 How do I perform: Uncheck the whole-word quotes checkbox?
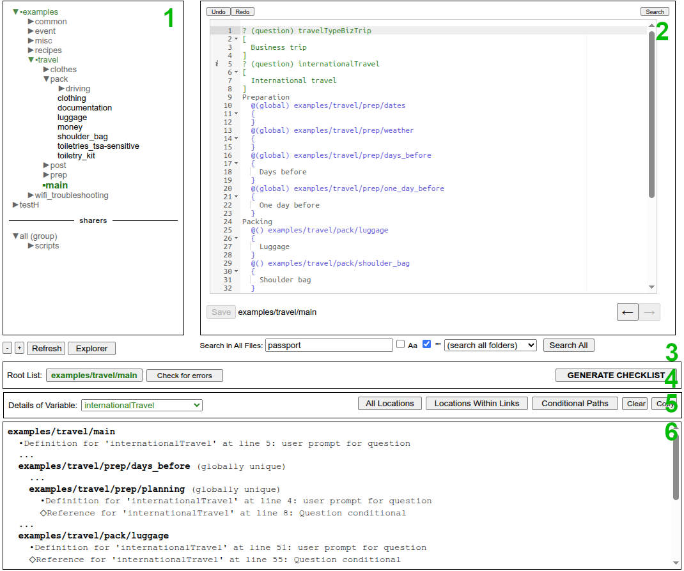pos(427,344)
